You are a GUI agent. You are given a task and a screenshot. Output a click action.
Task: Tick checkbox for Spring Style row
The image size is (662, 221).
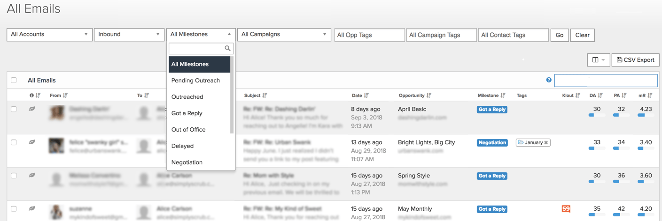(14, 176)
